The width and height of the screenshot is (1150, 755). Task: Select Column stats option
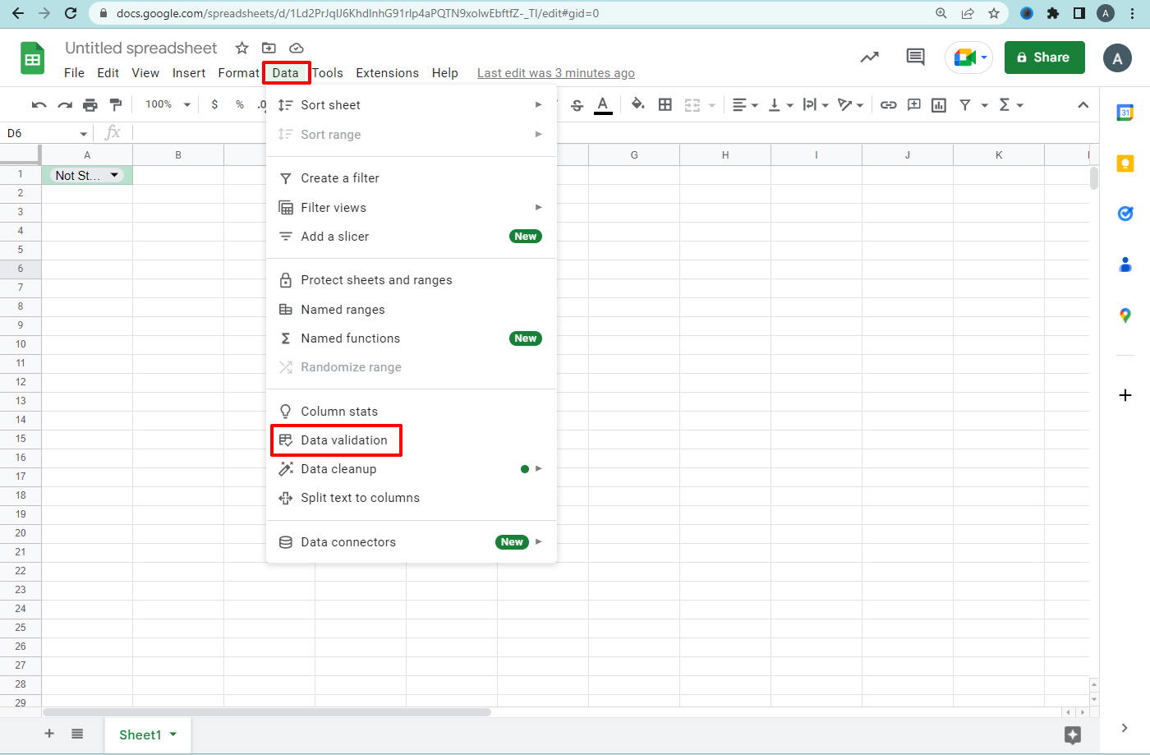[412, 412]
